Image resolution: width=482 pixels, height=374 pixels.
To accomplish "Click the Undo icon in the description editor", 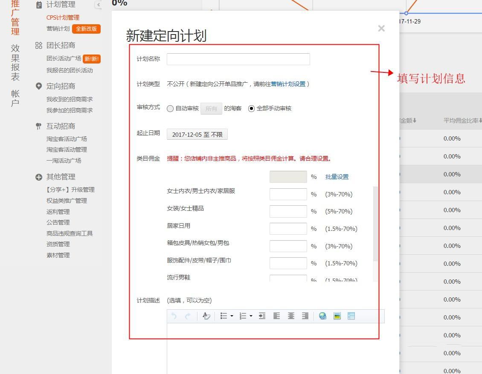I will click(174, 316).
